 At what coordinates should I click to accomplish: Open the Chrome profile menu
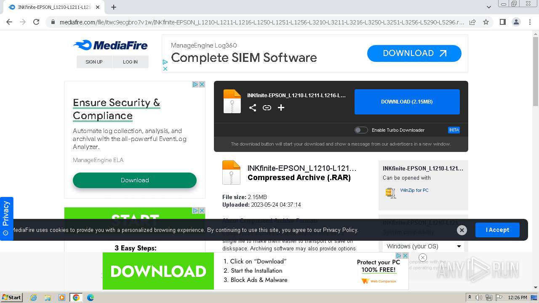click(516, 22)
